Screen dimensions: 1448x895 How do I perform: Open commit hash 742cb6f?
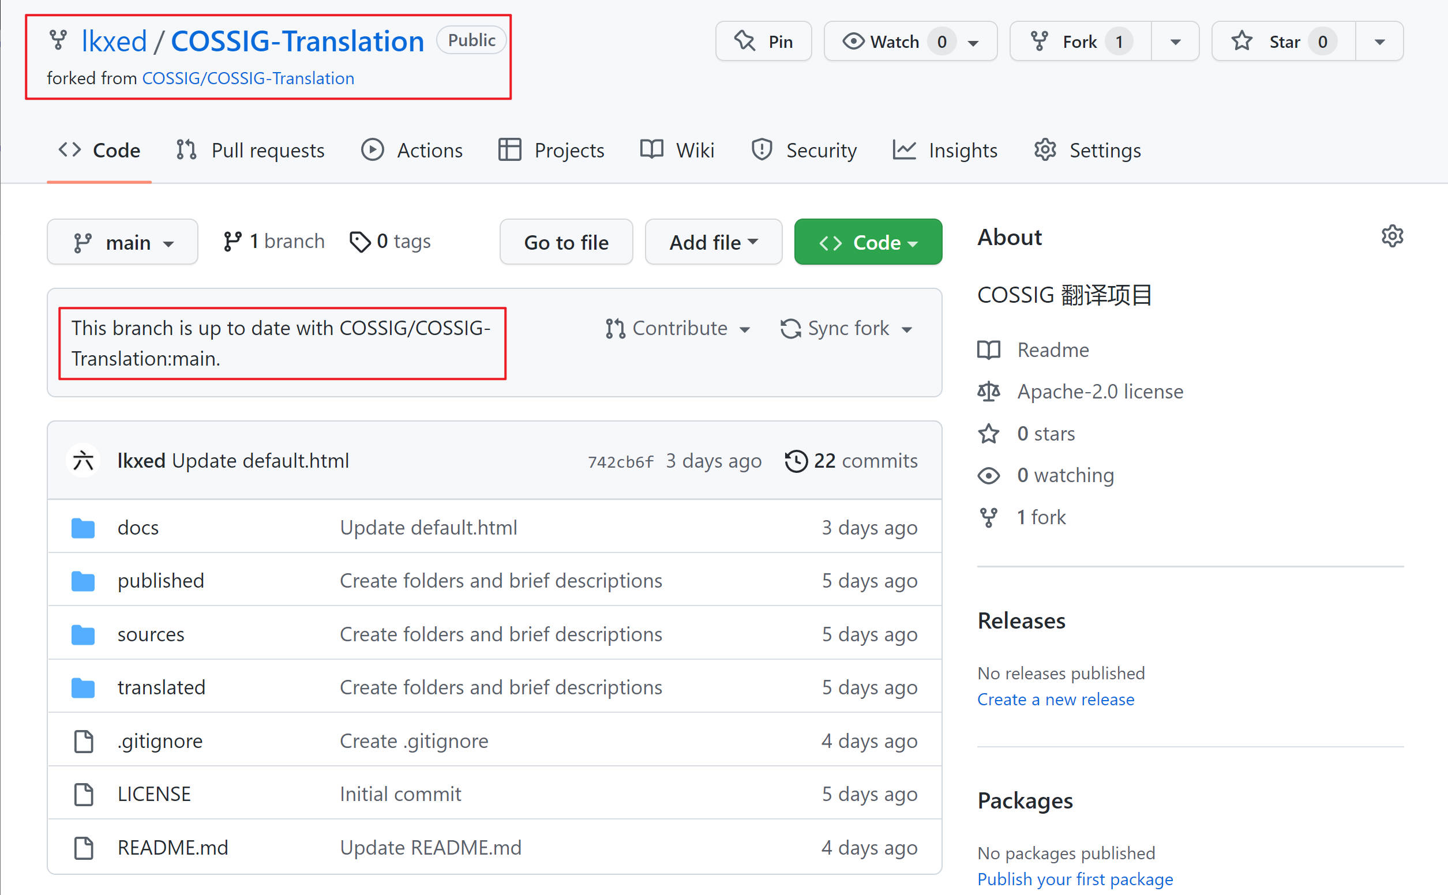[620, 462]
